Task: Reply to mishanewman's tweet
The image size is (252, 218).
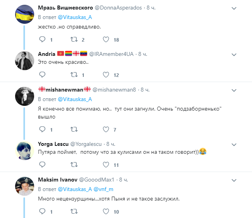Action: [42, 129]
